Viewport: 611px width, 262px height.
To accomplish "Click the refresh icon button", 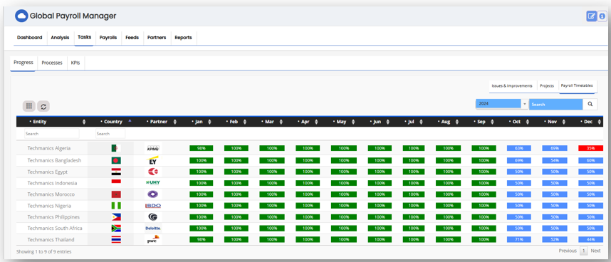I will click(43, 106).
